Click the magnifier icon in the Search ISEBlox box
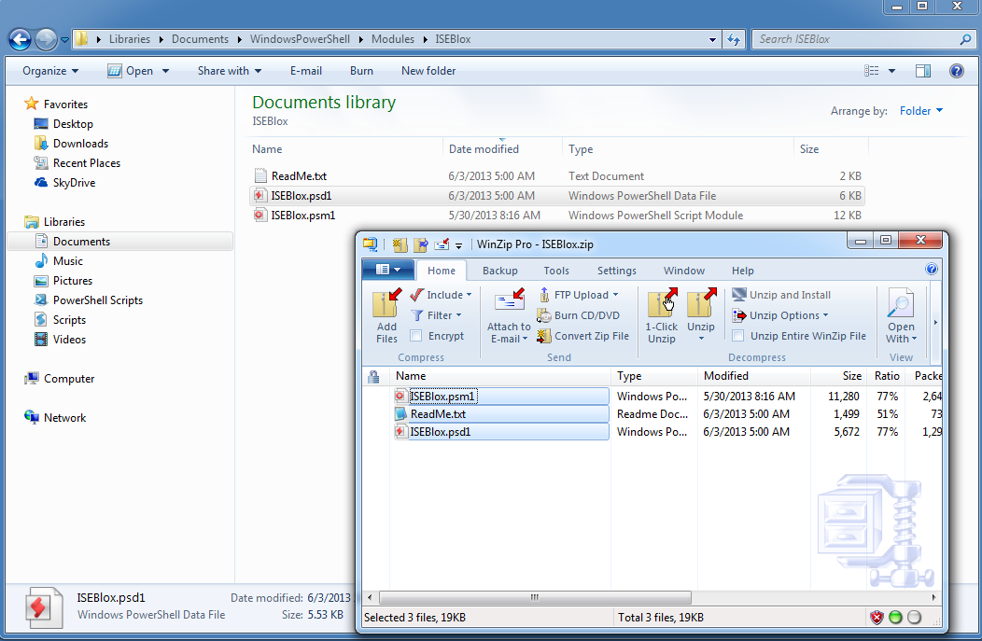 (965, 39)
